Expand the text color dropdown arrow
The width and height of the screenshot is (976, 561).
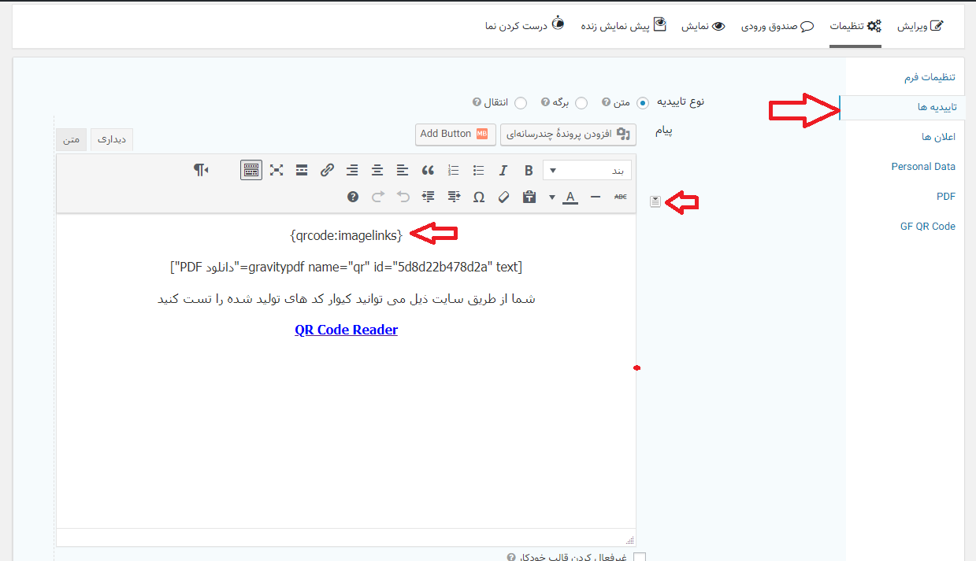(x=551, y=197)
